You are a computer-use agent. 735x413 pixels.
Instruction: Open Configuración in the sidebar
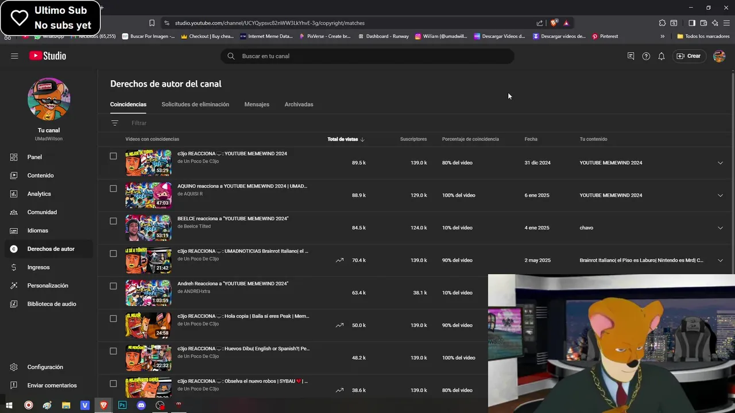pos(49,367)
